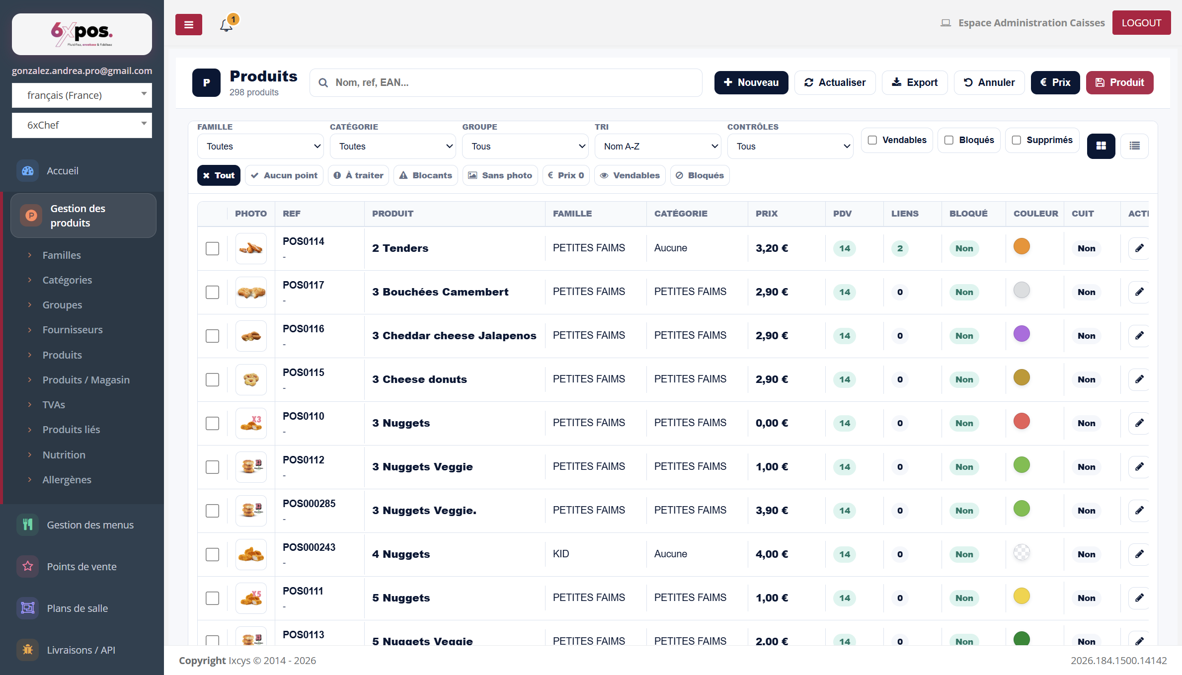Switch to list view icon
Screen dimensions: 1182x675
point(1135,146)
